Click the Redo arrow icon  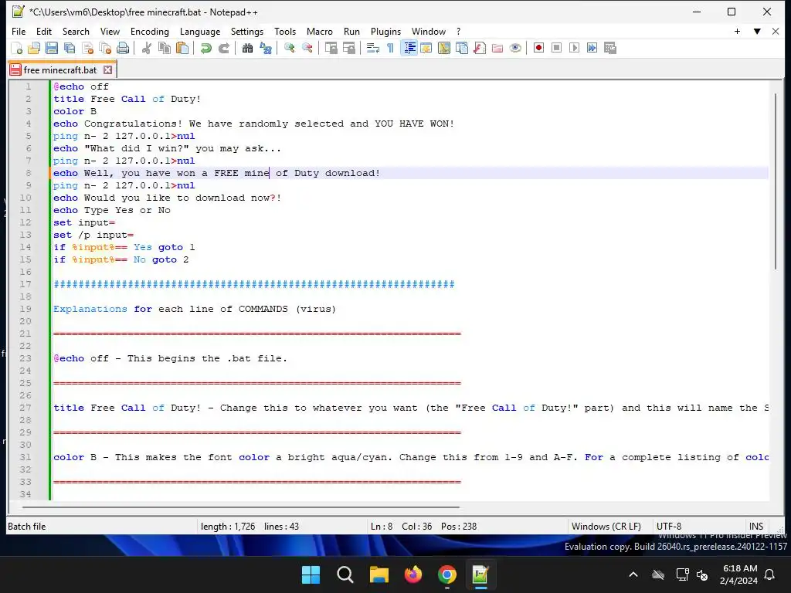(223, 48)
